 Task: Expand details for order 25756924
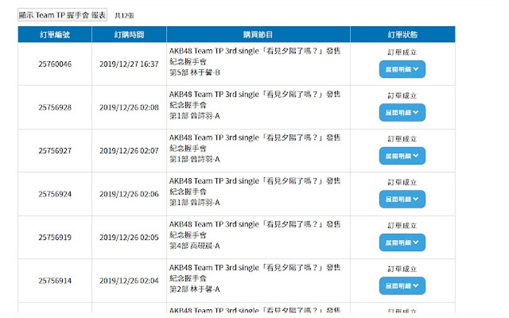click(402, 199)
